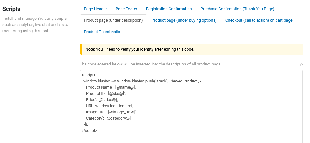Click the 'code entered below' helper text
Screen dimensions: 310x143
pyautogui.click(x=151, y=64)
